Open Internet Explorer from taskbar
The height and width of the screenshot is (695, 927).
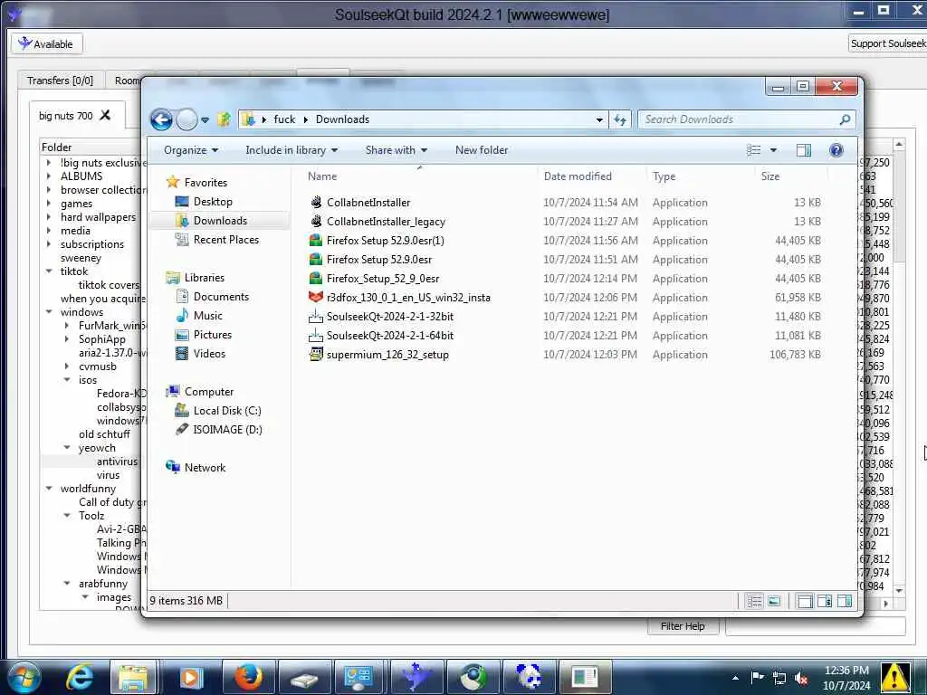(80, 677)
